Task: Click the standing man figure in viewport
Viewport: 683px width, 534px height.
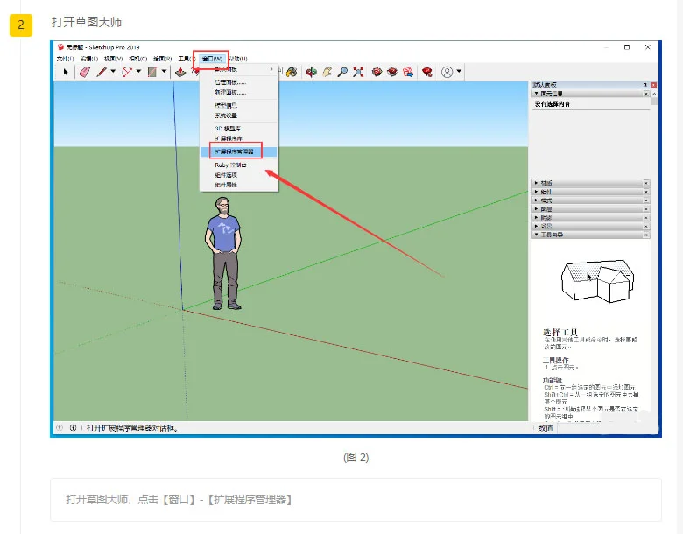Action: tap(223, 254)
